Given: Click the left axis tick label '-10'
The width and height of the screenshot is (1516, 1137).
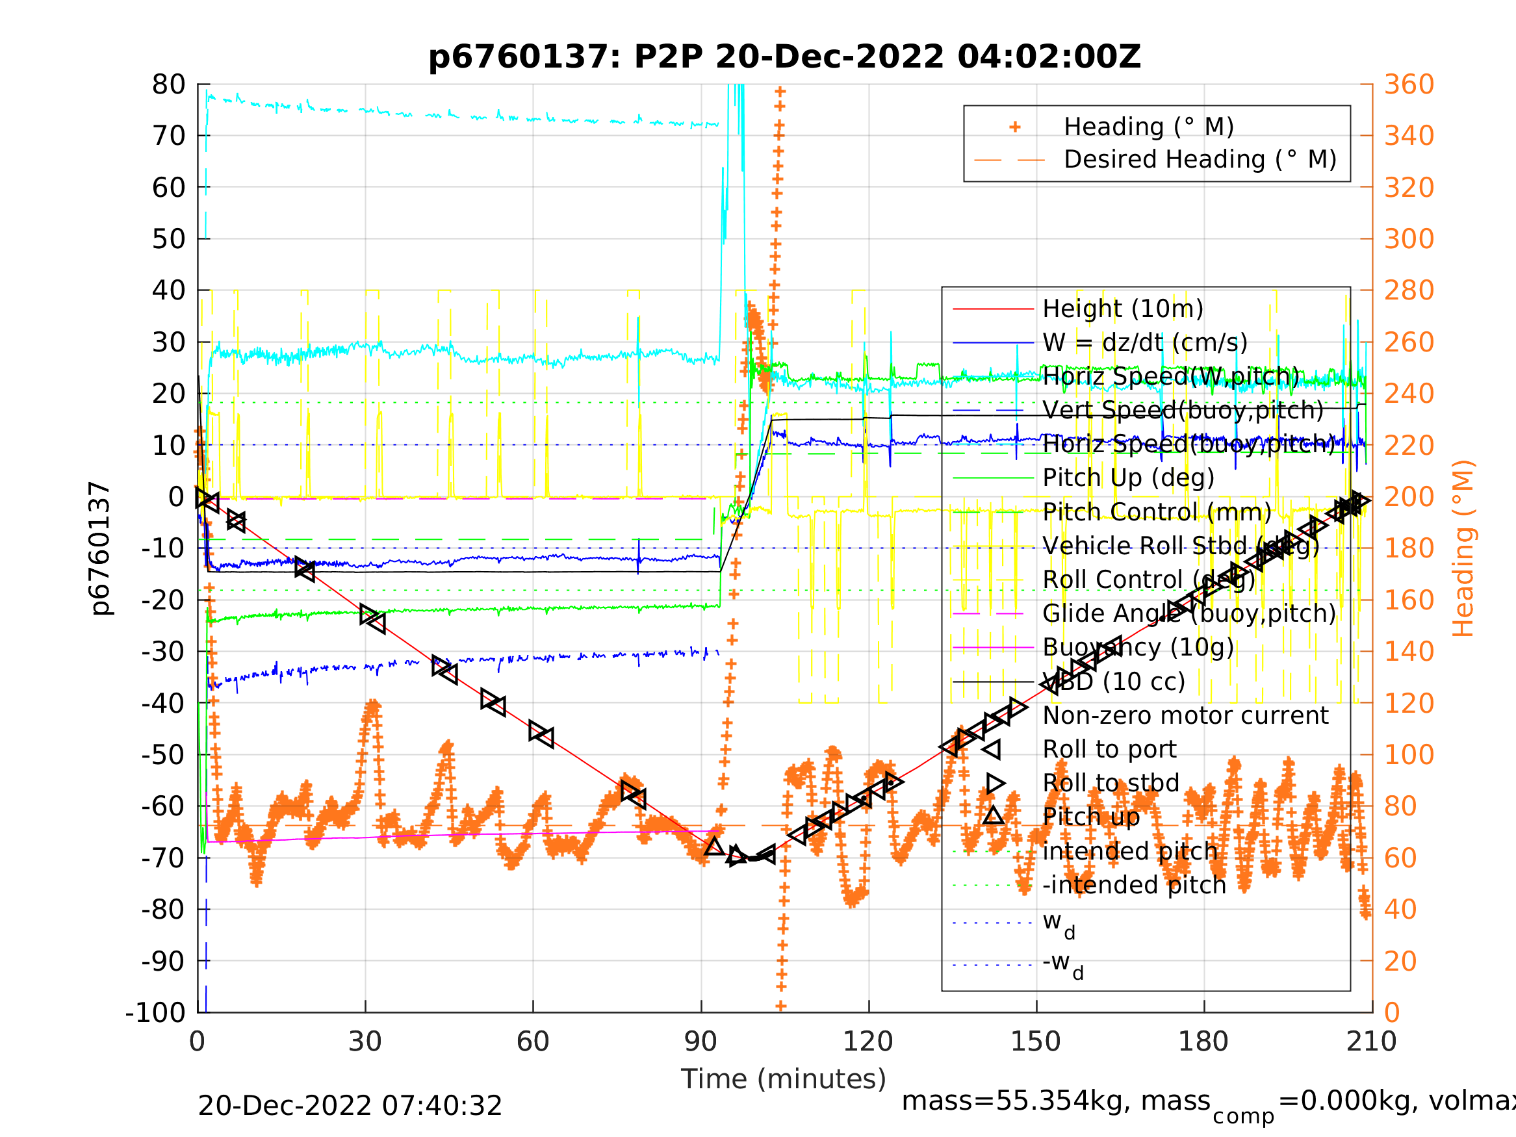Looking at the screenshot, I should click(x=163, y=548).
